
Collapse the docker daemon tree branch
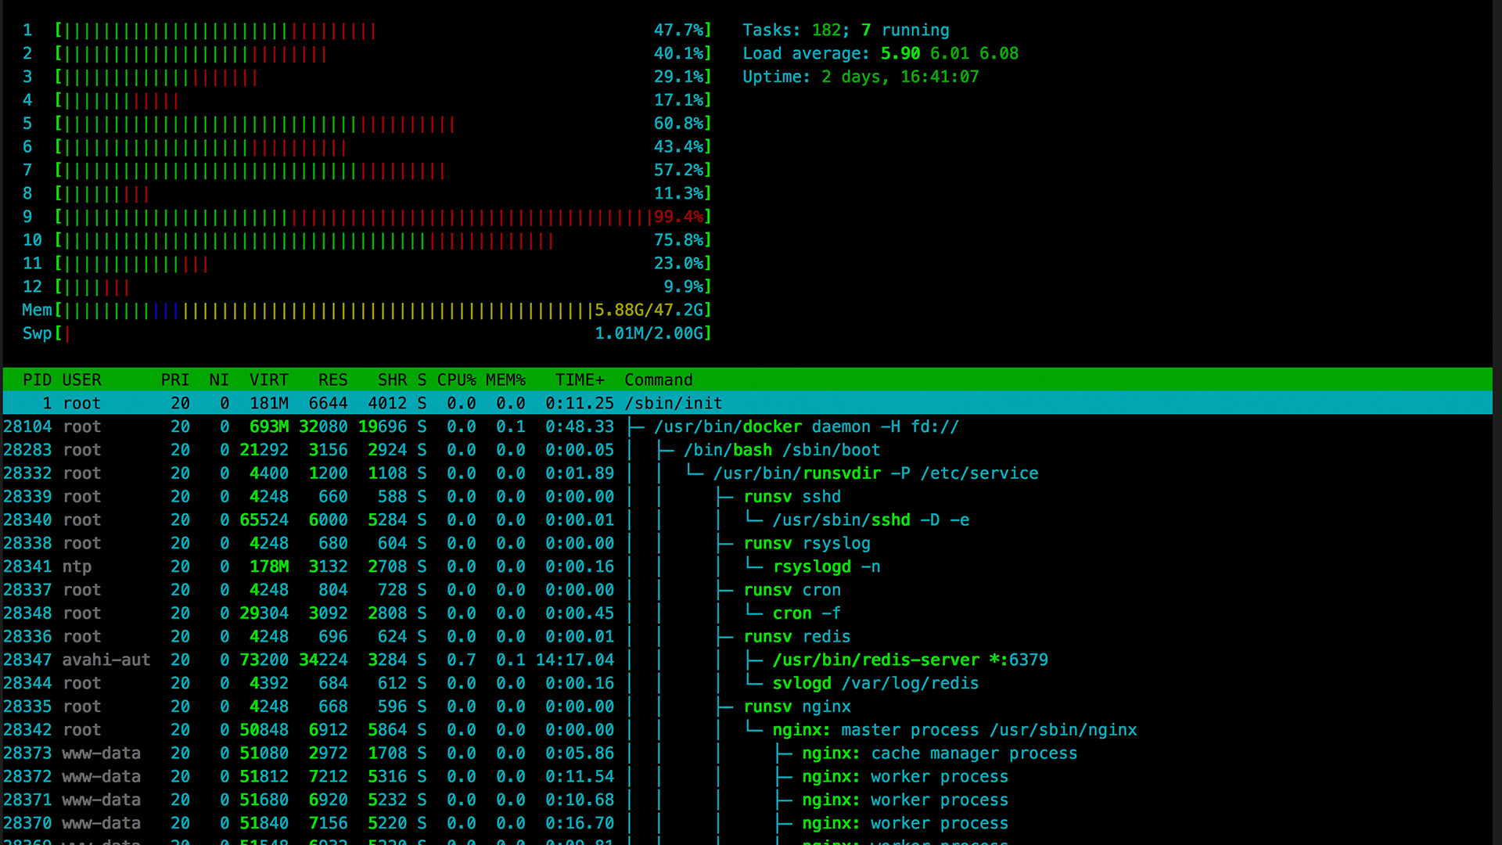pos(638,427)
